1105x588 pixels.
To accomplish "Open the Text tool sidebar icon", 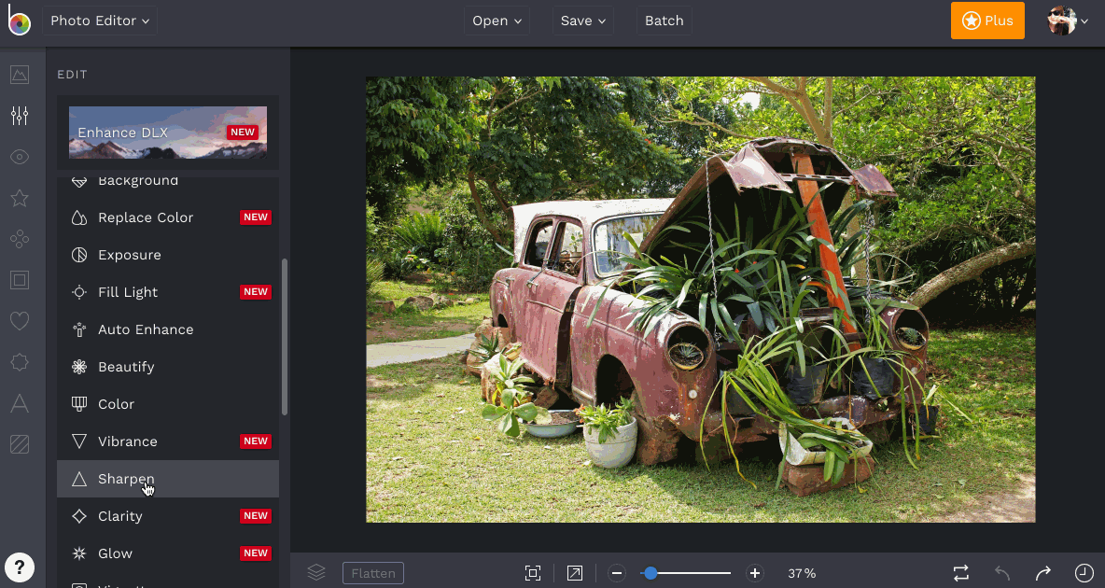I will [20, 403].
